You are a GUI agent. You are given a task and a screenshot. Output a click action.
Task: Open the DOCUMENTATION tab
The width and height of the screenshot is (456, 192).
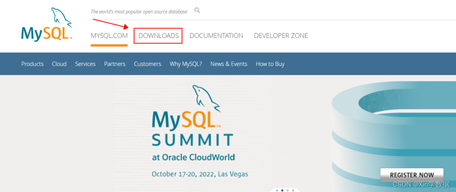[x=217, y=35]
